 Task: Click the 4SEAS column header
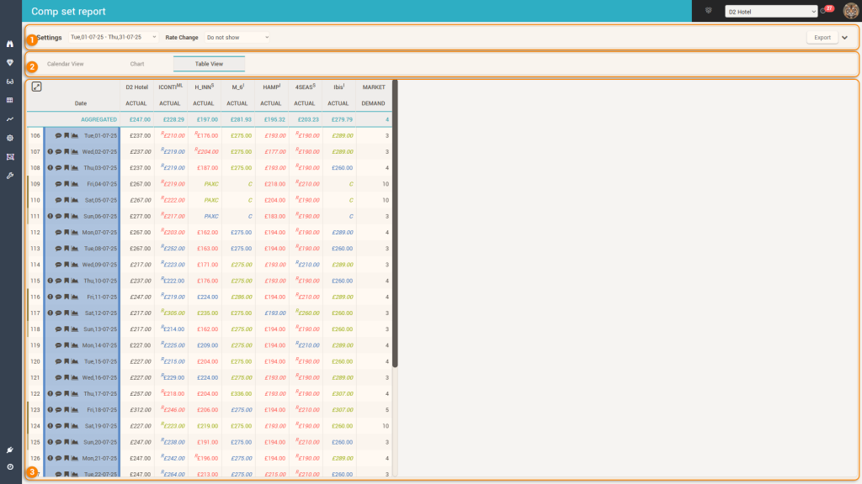(x=305, y=87)
